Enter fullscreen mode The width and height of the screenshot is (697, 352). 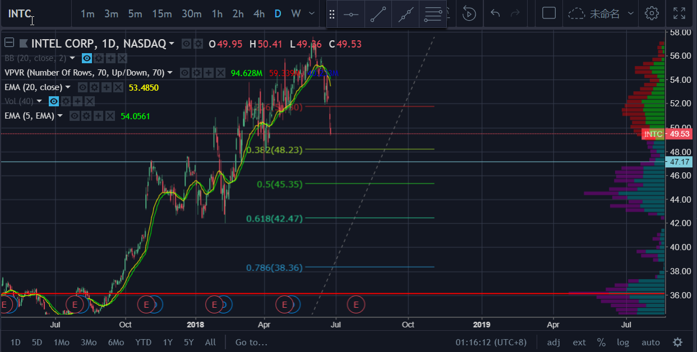tap(679, 13)
